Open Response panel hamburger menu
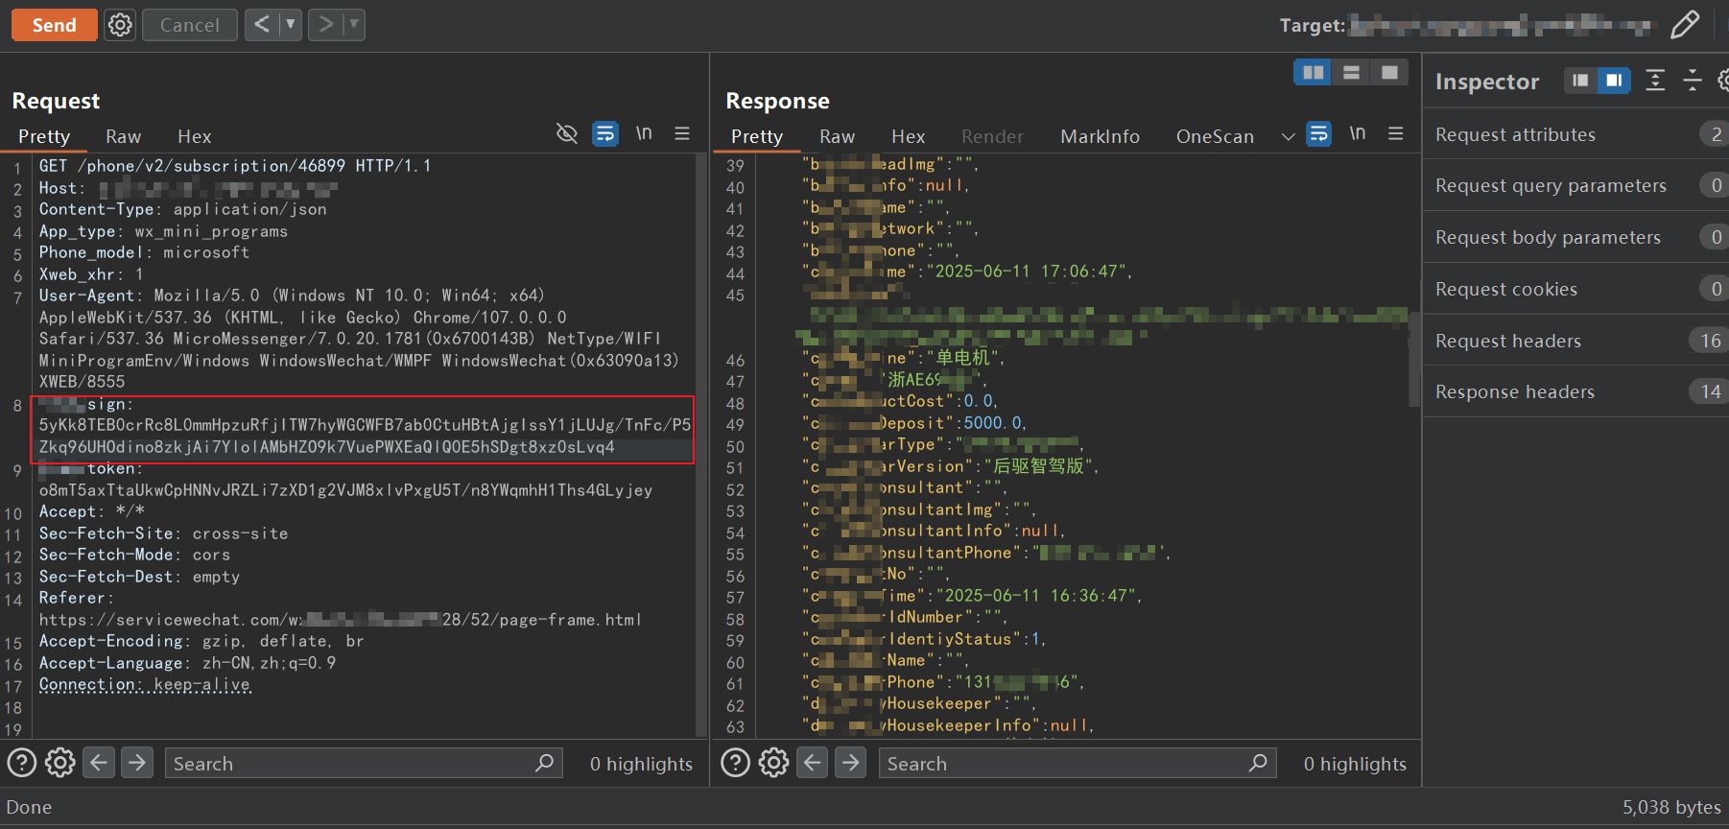This screenshot has width=1729, height=829. pos(1396,133)
